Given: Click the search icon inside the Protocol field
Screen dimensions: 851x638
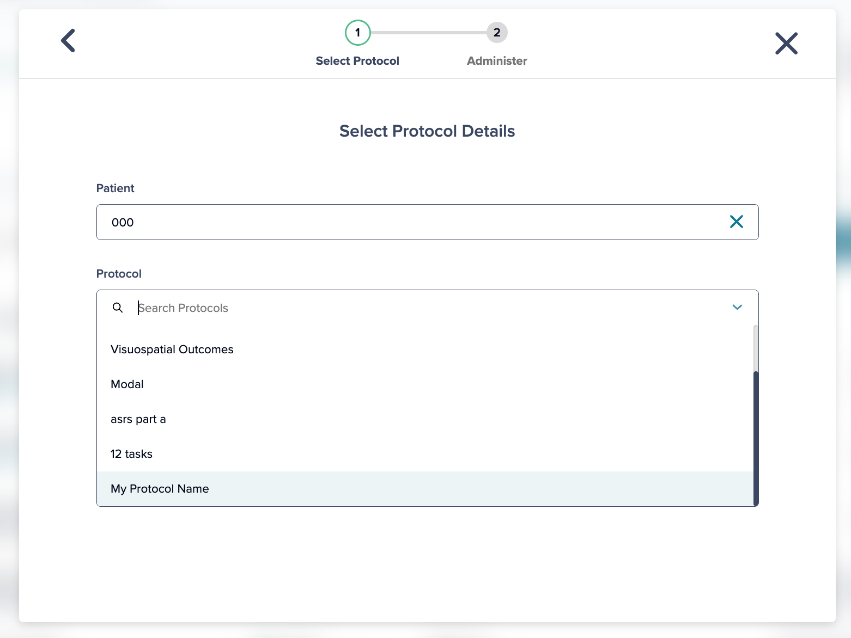Looking at the screenshot, I should 118,308.
